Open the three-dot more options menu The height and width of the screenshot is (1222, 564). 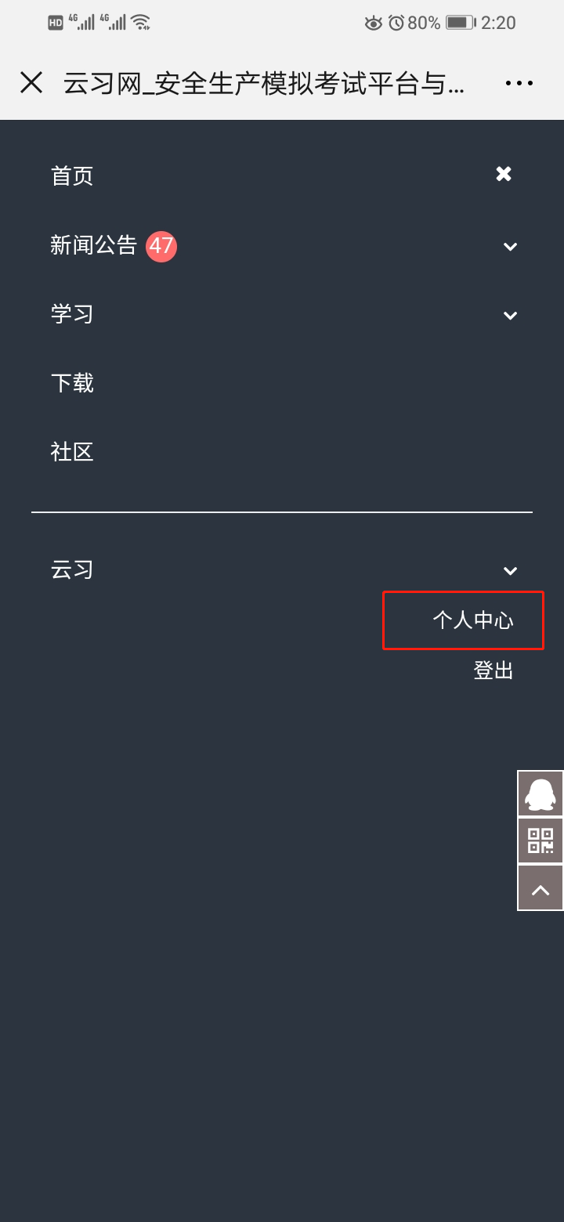tap(519, 82)
